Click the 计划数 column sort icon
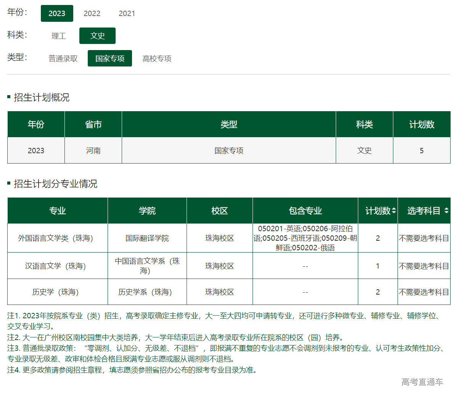 (394, 211)
